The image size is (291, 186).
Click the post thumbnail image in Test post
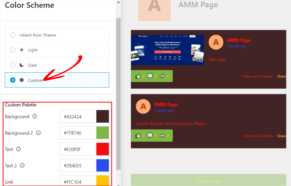pyautogui.click(x=167, y=50)
